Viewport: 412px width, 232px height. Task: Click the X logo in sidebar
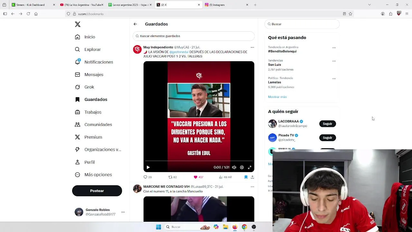tap(78, 24)
